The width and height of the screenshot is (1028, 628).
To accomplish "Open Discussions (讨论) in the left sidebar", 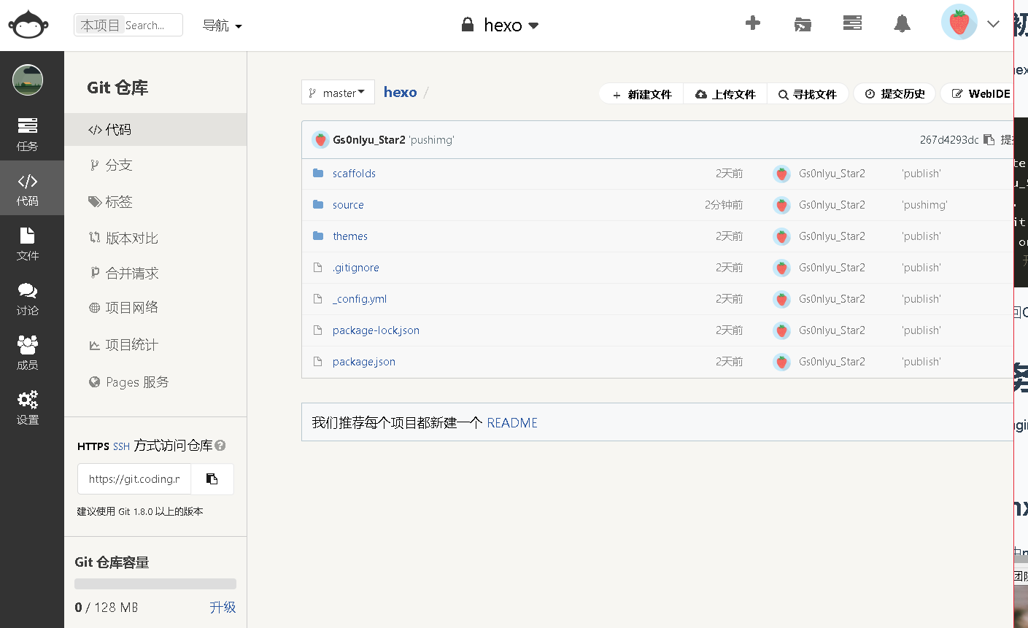I will [x=28, y=298].
